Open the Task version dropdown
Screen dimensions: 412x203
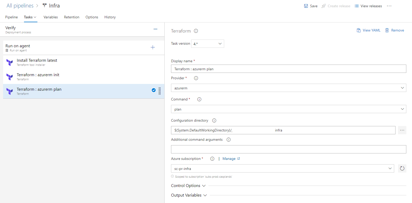208,44
